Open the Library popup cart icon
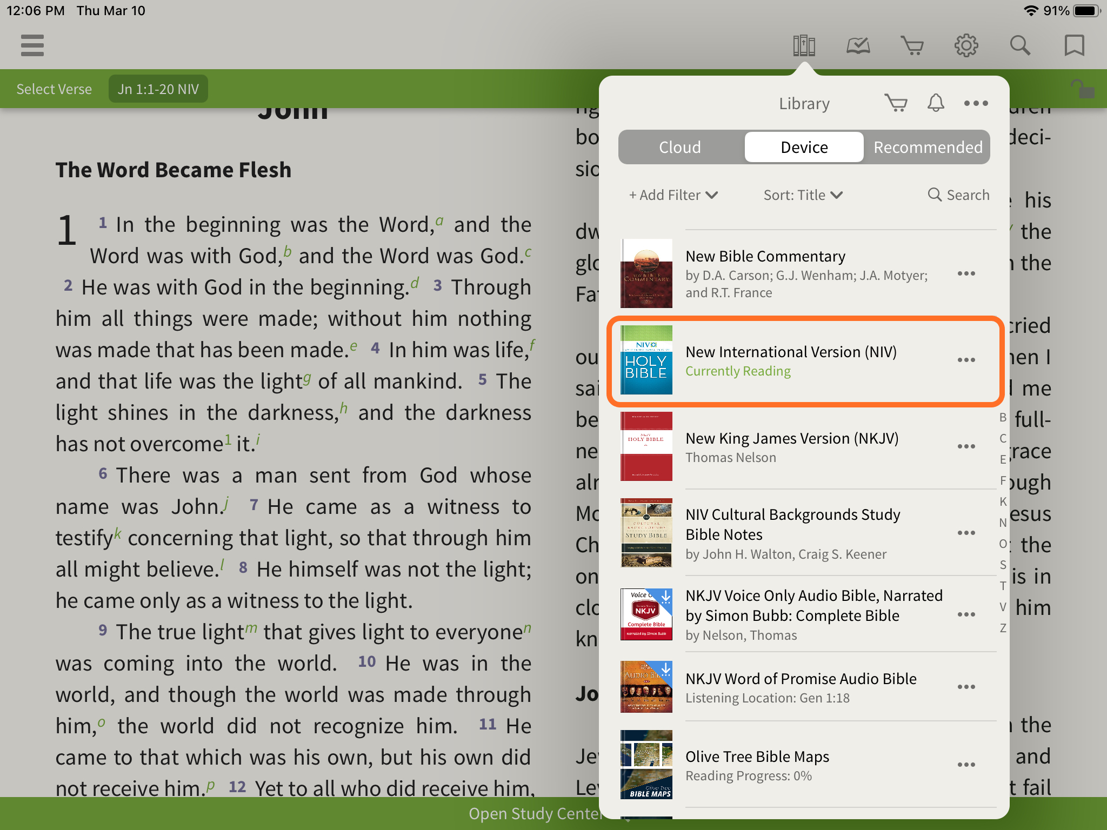The width and height of the screenshot is (1107, 830). (x=896, y=103)
